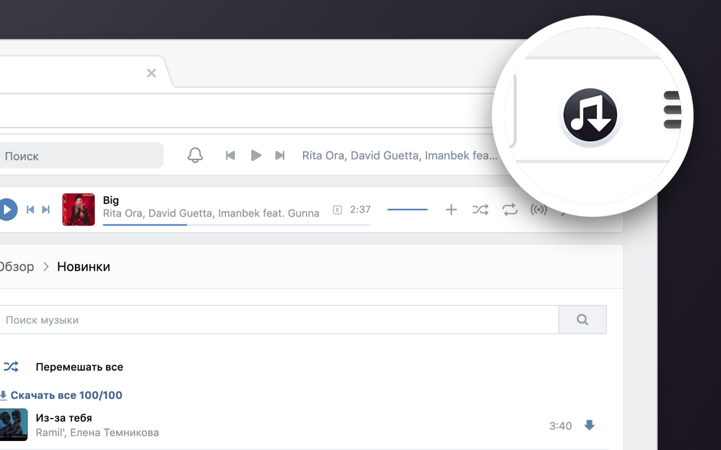Click the explicit E badge

pos(337,210)
